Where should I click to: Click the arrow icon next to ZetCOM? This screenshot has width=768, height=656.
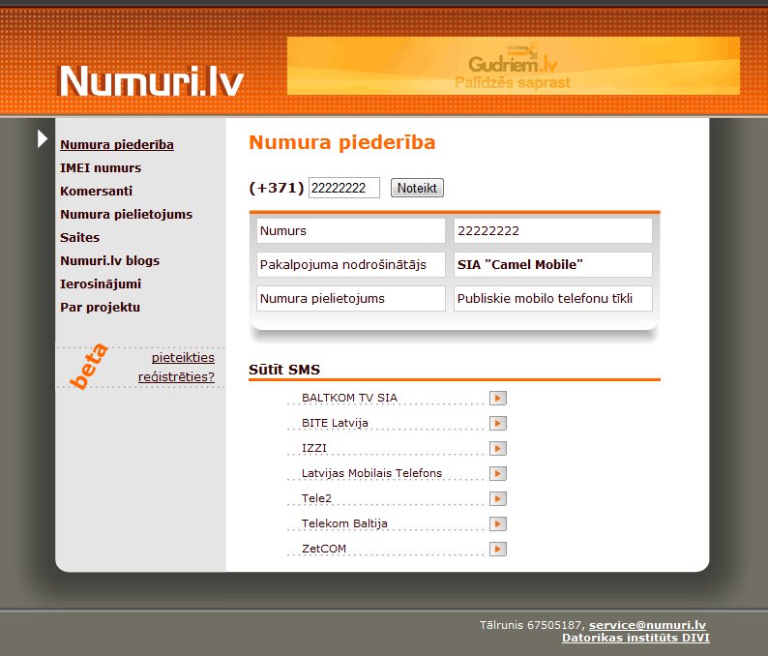(497, 549)
